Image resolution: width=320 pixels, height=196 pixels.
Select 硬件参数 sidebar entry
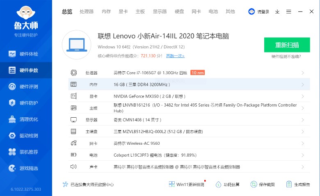[26, 71]
